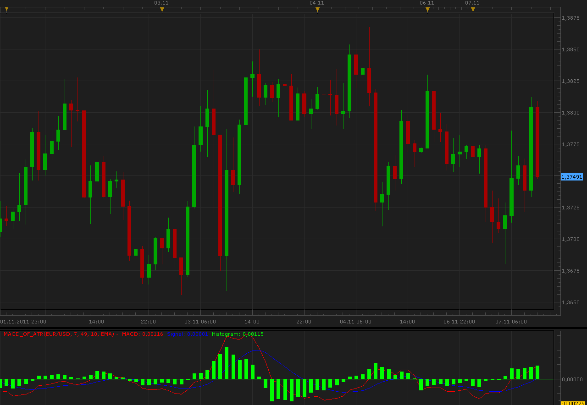This screenshot has width=587, height=405.
Task: Jump to the 06.11 day marker triangle
Action: pyautogui.click(x=427, y=10)
